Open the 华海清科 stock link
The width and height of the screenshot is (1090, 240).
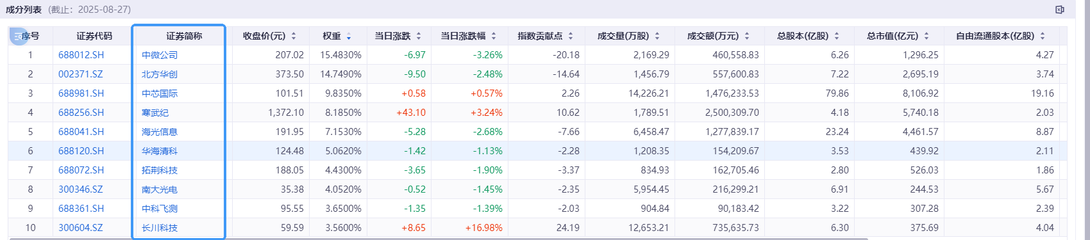pyautogui.click(x=160, y=151)
